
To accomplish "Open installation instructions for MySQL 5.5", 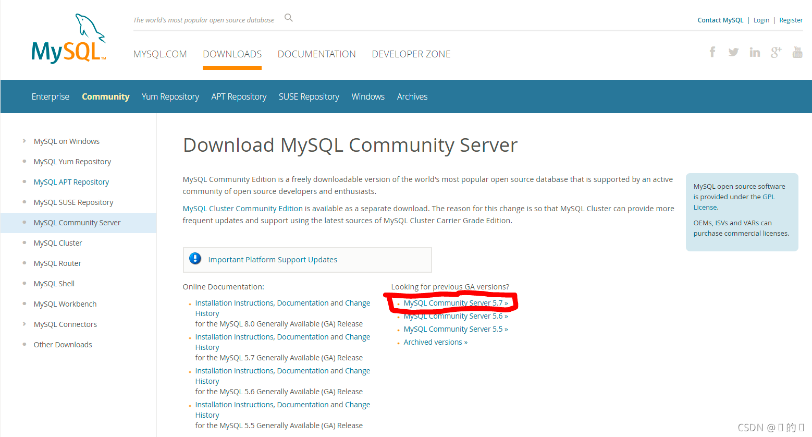I will coord(282,410).
